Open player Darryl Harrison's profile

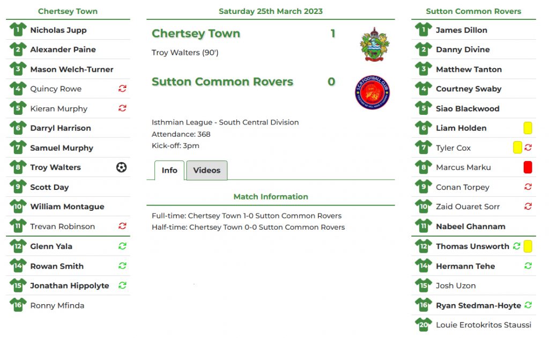(61, 128)
